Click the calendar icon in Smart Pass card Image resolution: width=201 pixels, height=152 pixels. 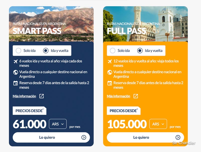pyautogui.click(x=15, y=83)
